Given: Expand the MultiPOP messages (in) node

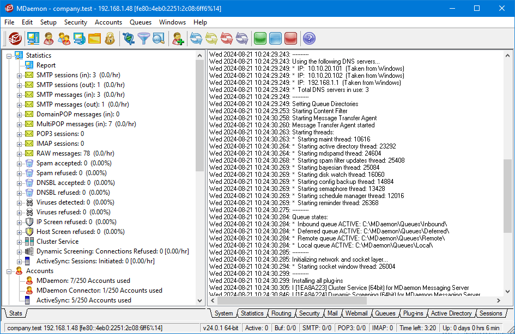Looking at the screenshot, I should (x=20, y=125).
